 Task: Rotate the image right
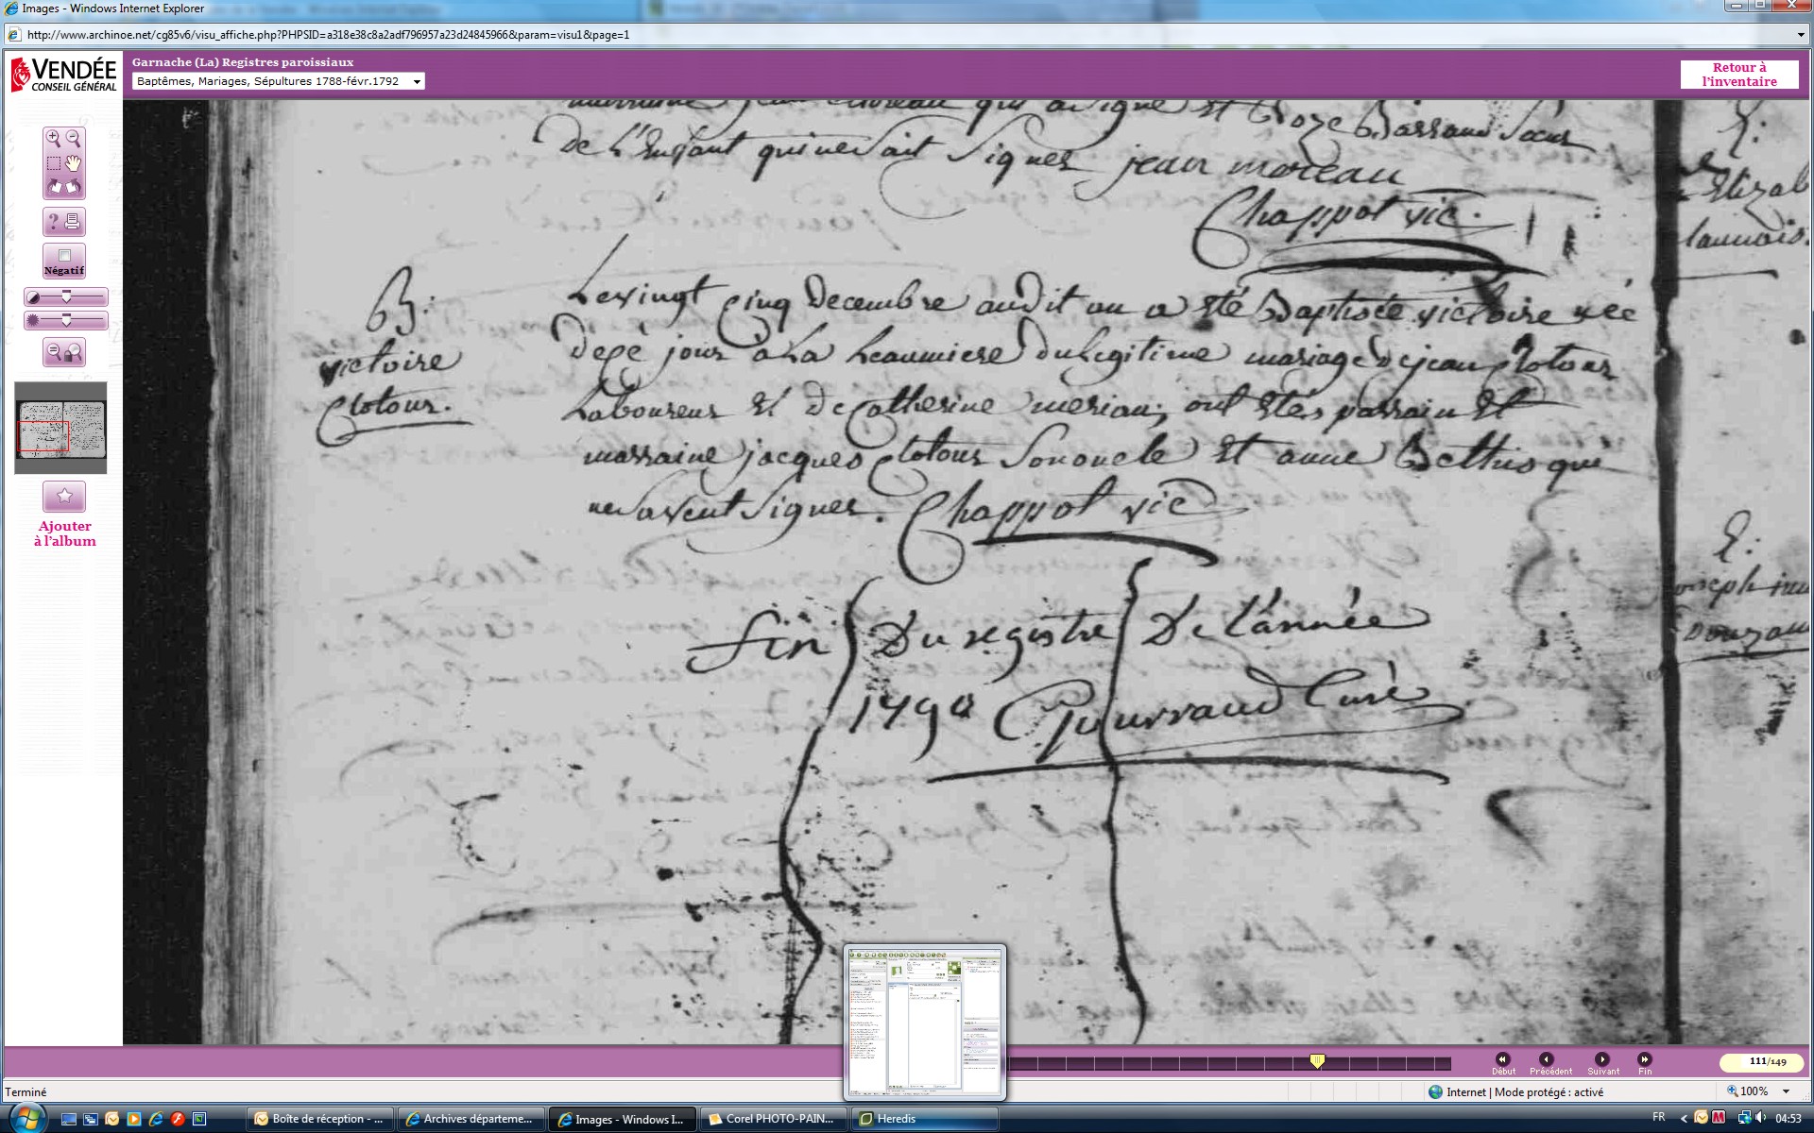click(74, 187)
